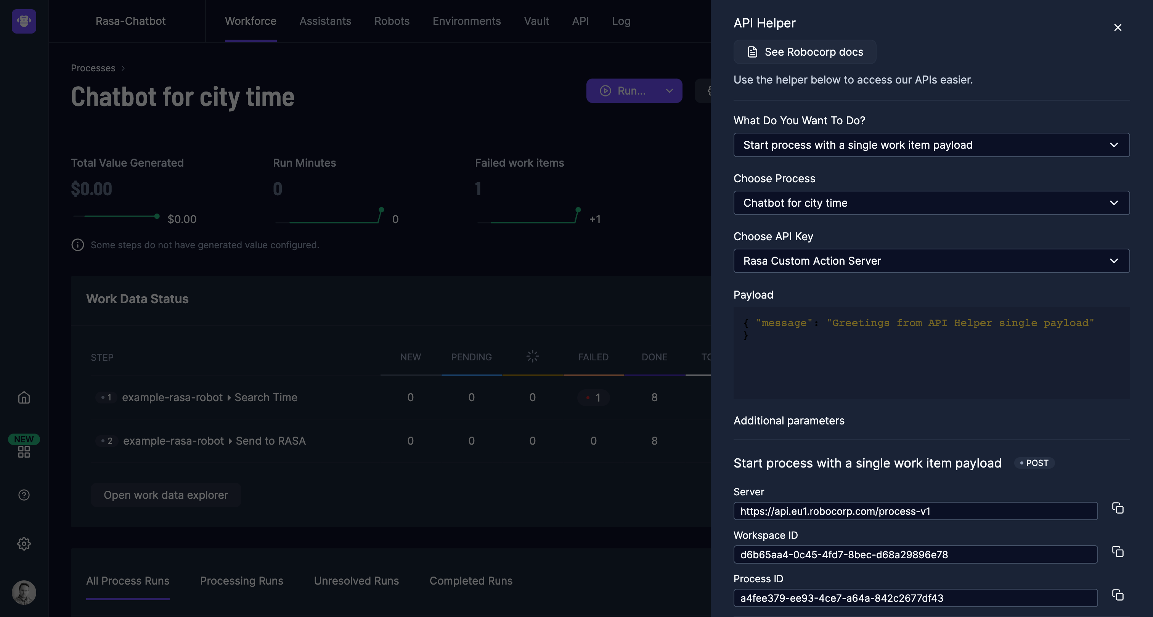
Task: Click the PENDING column header
Action: pyautogui.click(x=471, y=357)
